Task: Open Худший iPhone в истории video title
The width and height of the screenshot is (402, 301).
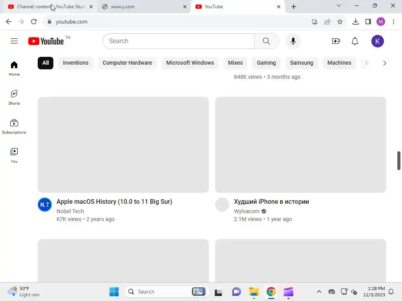Action: pos(271,202)
